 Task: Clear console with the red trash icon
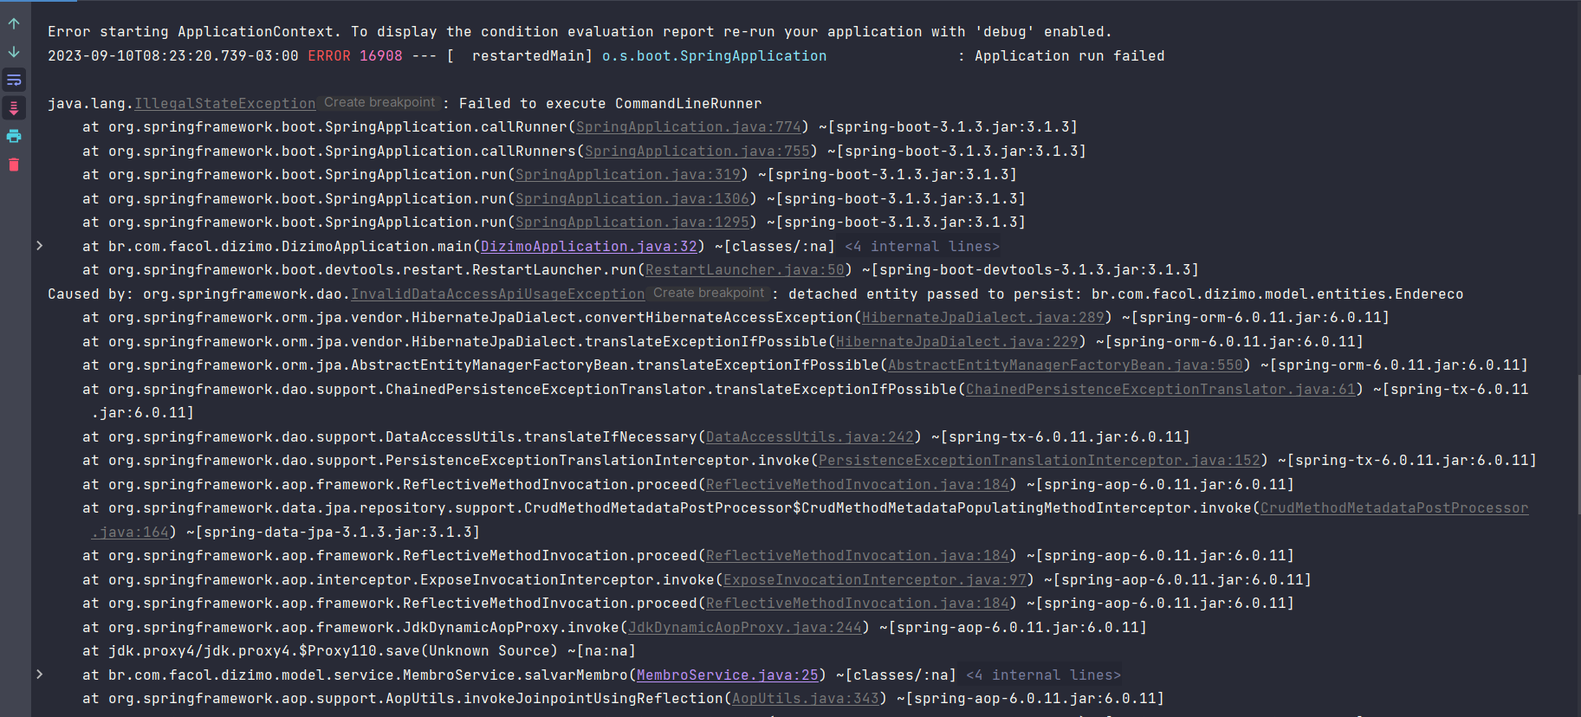coord(14,165)
